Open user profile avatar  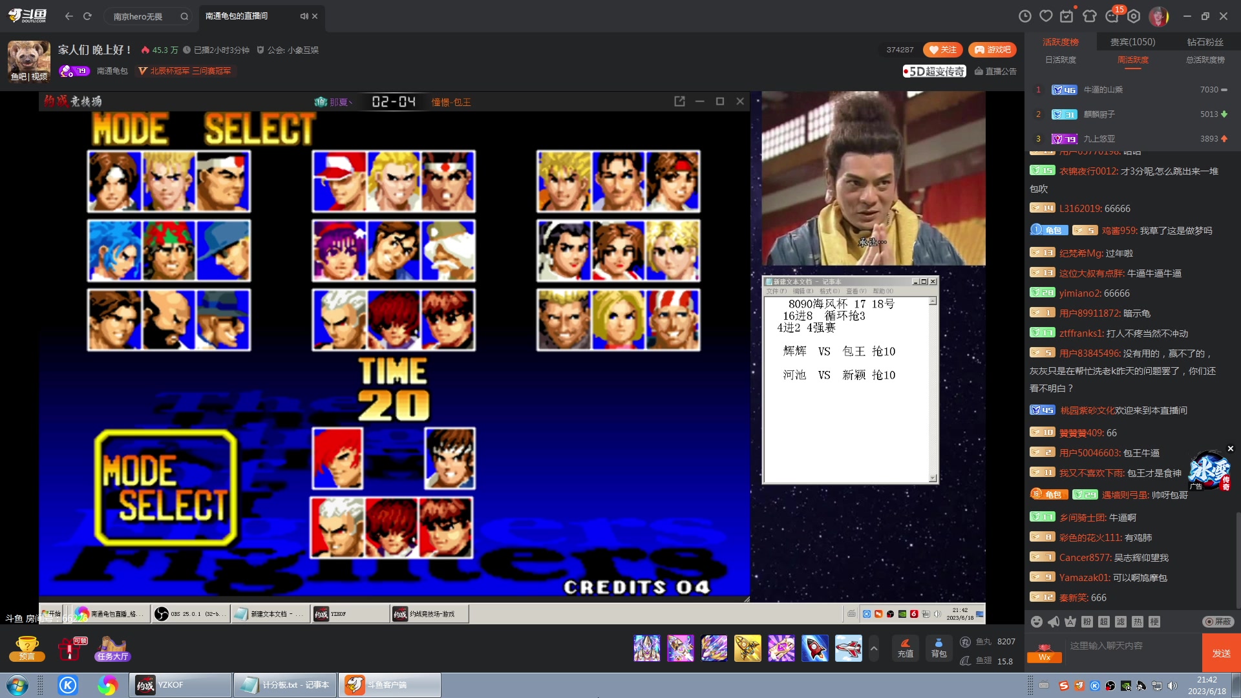pos(1158,16)
